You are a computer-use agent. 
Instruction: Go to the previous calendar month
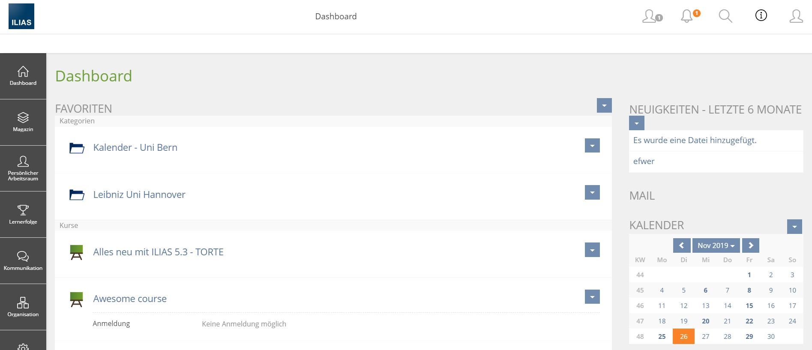point(681,245)
